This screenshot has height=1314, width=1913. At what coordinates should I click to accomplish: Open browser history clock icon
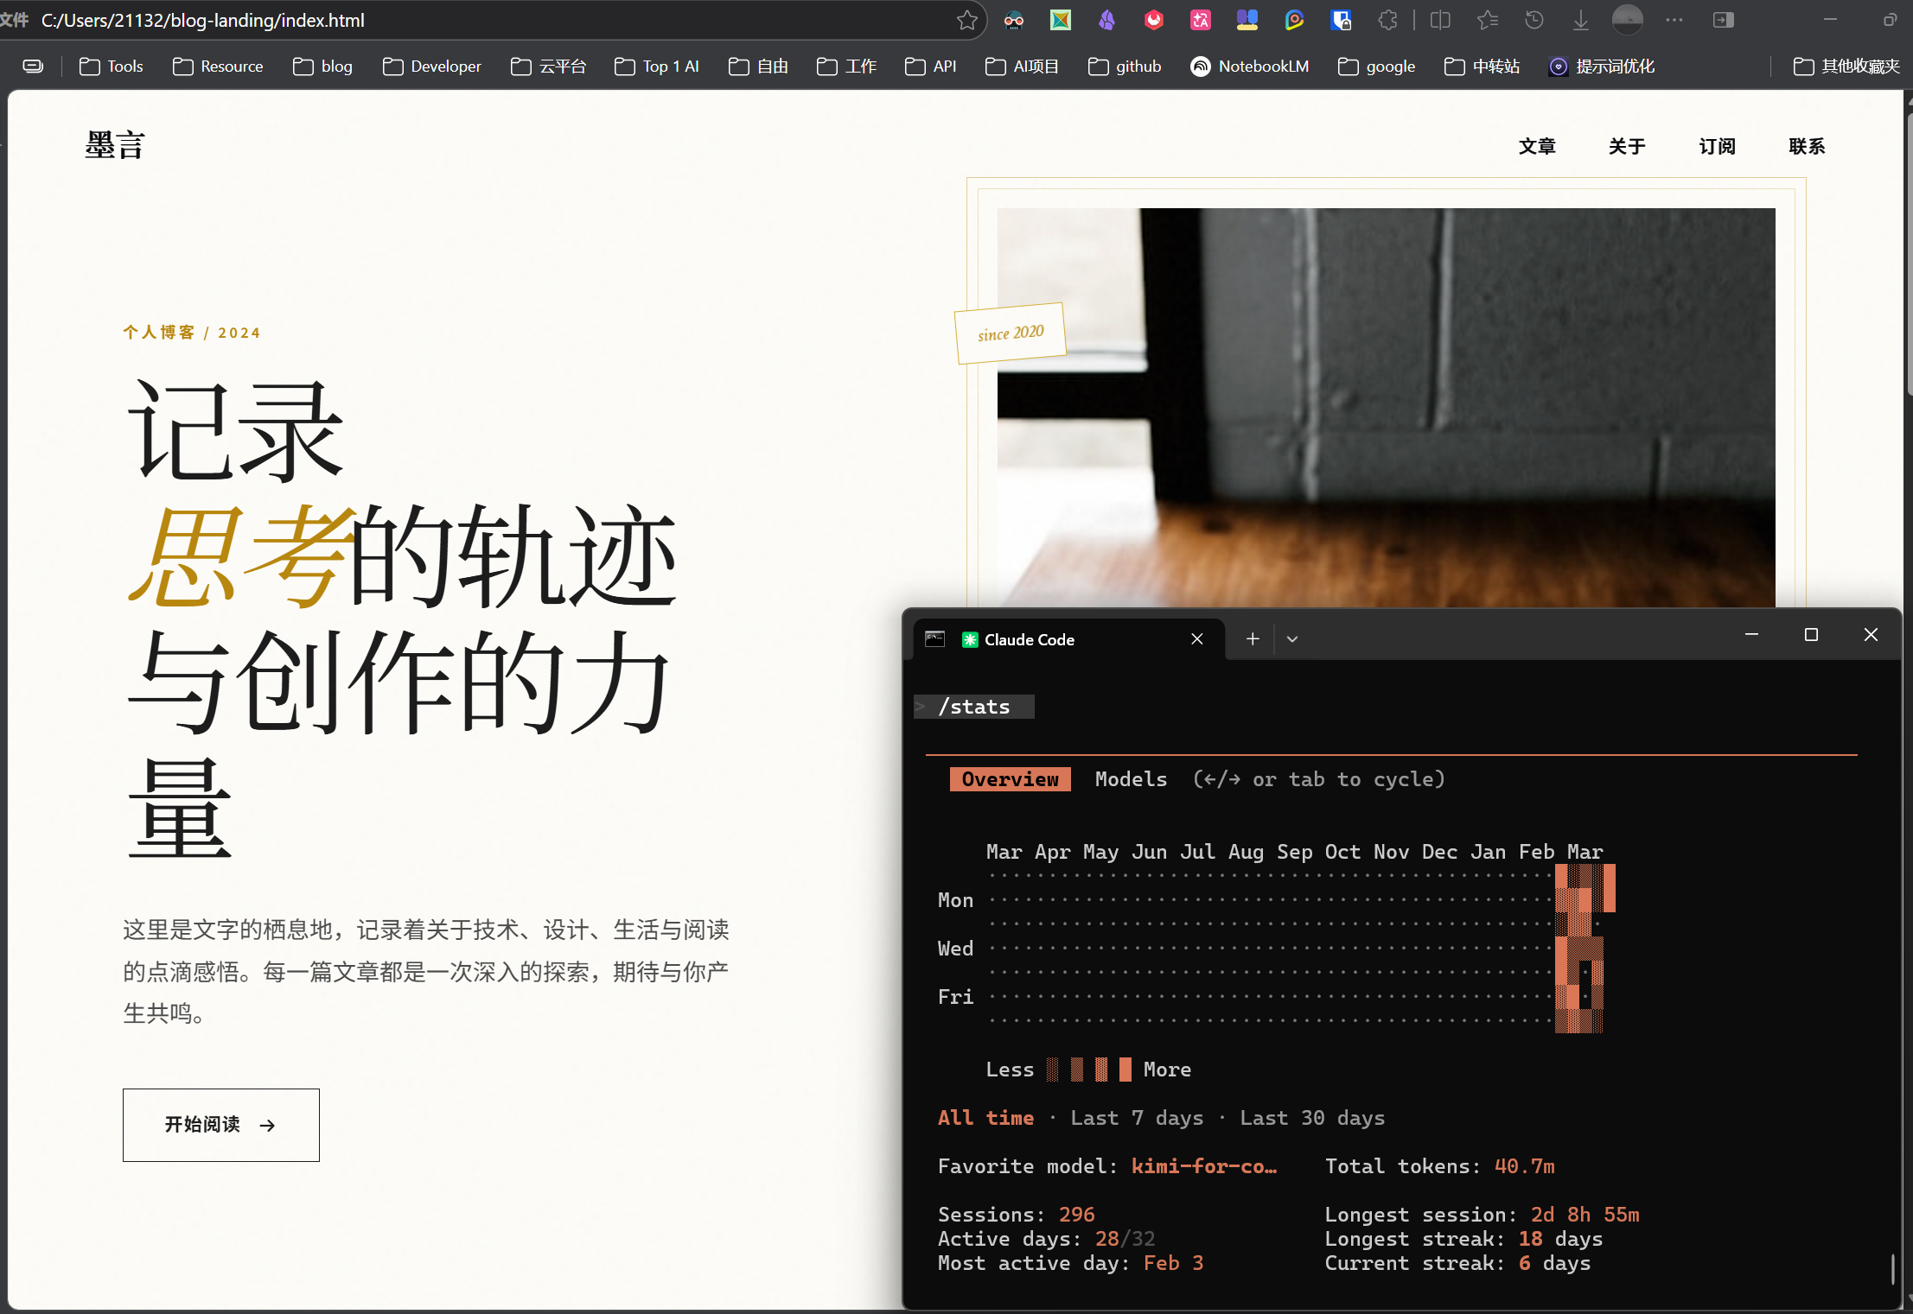pos(1534,20)
